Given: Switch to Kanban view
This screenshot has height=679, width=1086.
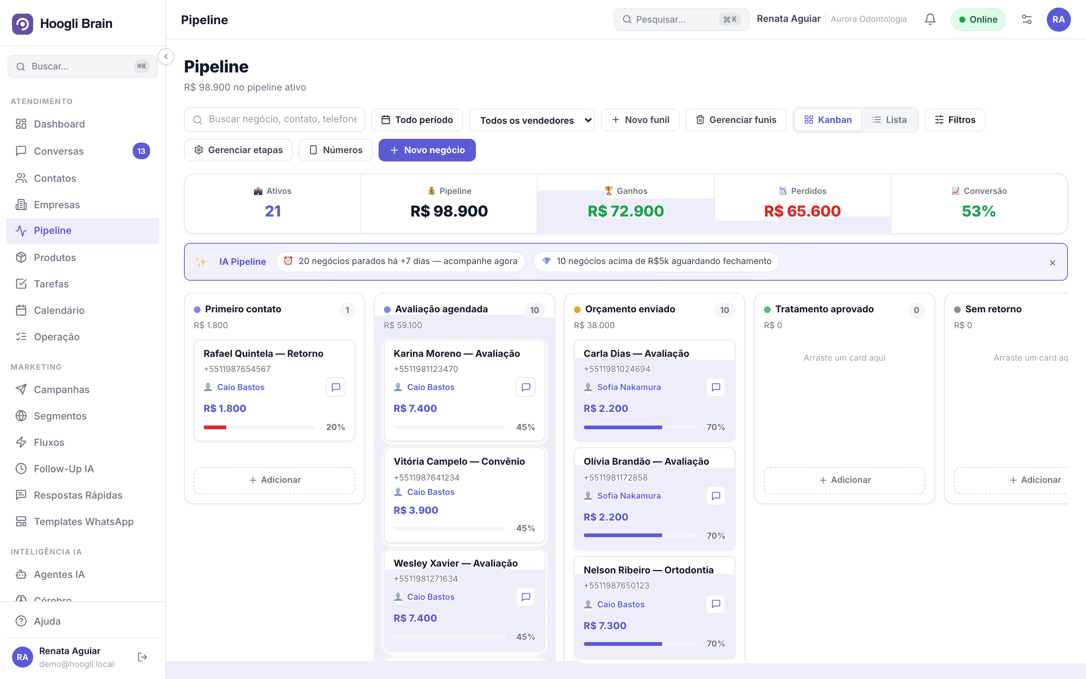Looking at the screenshot, I should pos(828,120).
